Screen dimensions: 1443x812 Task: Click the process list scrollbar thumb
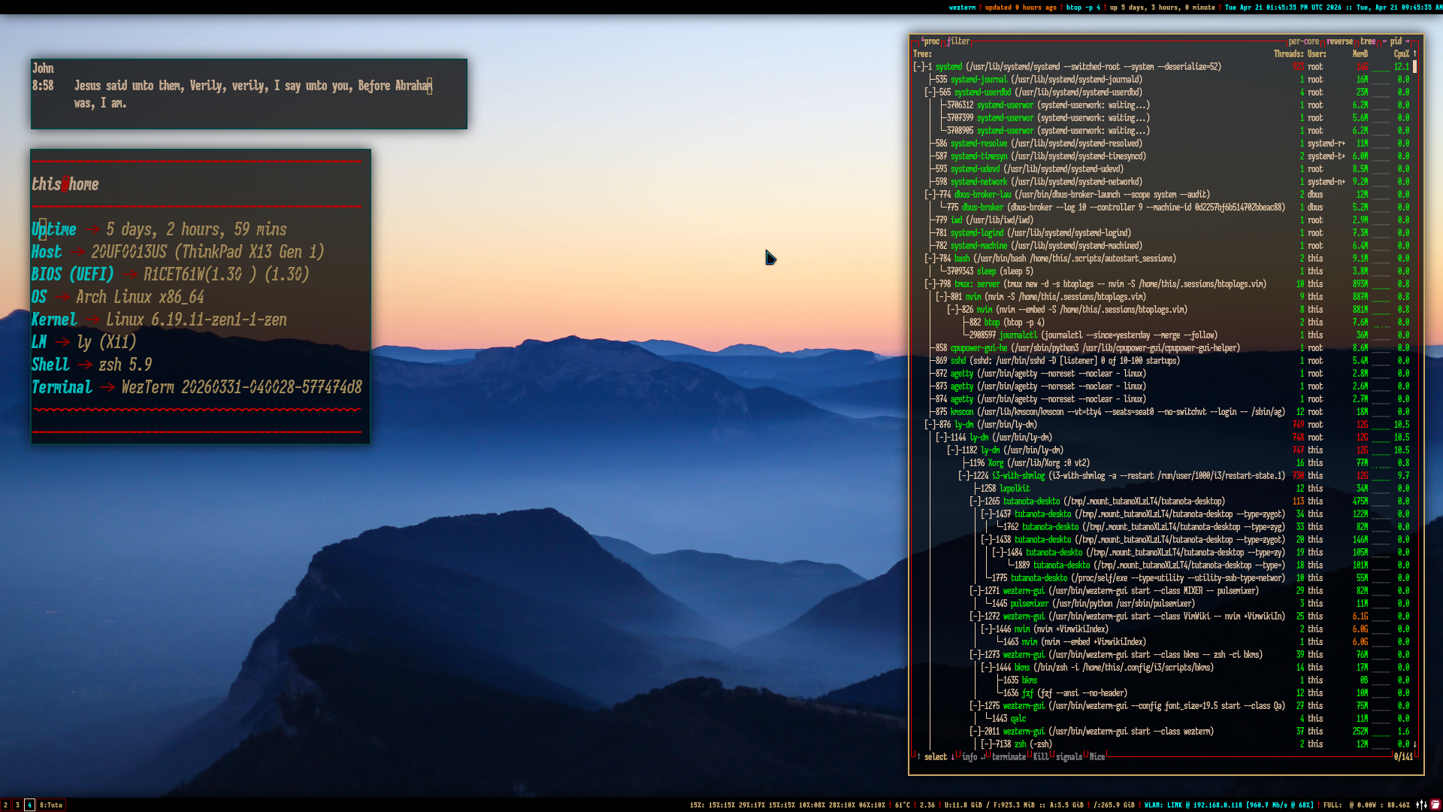pyautogui.click(x=1414, y=67)
